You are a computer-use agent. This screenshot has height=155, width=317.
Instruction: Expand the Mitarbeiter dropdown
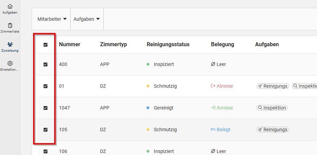[x=52, y=19]
